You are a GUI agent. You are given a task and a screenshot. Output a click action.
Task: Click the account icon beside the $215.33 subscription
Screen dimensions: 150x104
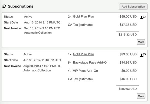tap(143, 17)
